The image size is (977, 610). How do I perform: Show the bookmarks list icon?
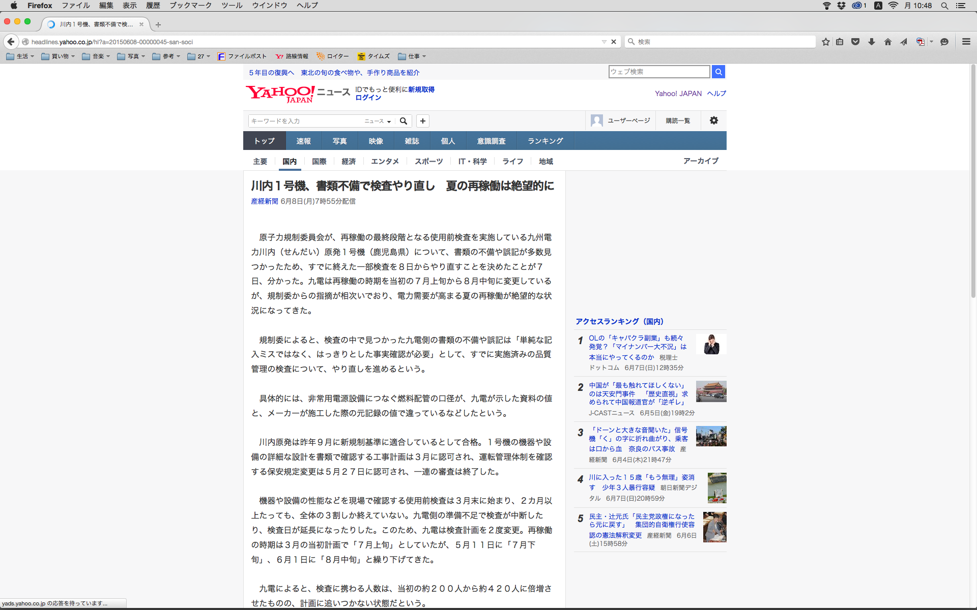840,42
